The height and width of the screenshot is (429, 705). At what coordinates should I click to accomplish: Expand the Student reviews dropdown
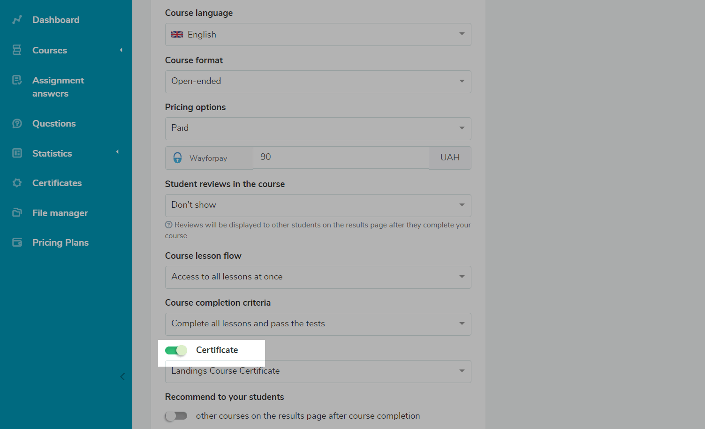pos(318,205)
